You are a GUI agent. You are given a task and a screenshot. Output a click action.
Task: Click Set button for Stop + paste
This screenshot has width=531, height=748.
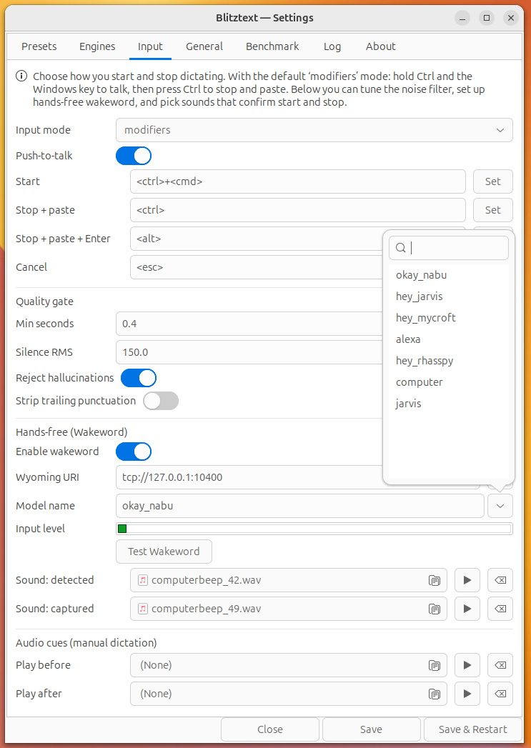click(493, 210)
